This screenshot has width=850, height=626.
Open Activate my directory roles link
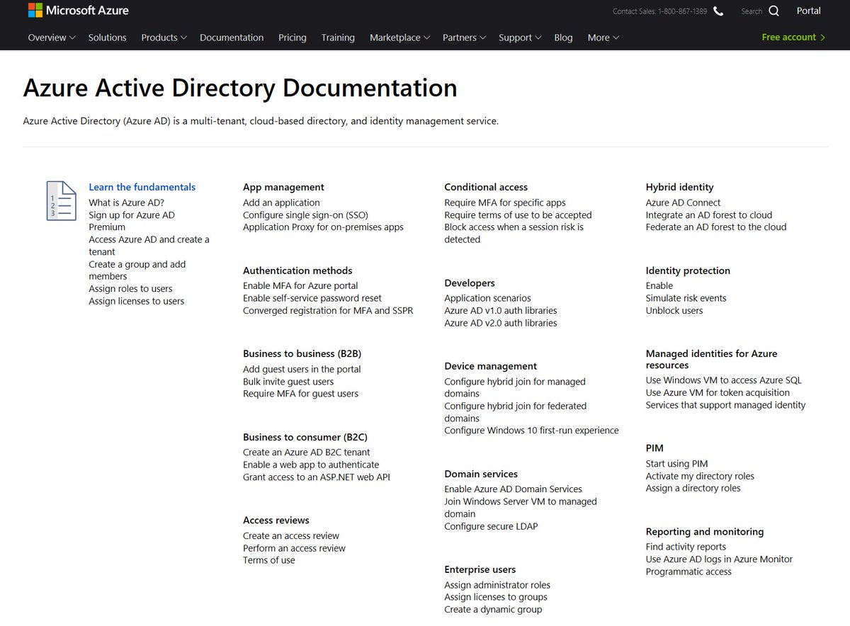pyautogui.click(x=700, y=476)
